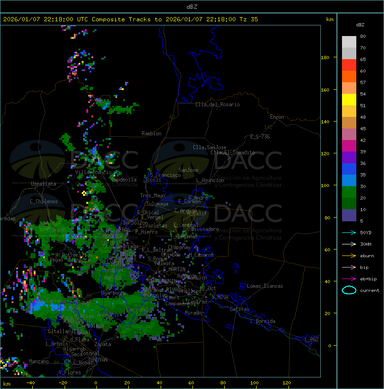Click the light blue 30-35 dBZ swatch
This screenshot has width=384, height=389.
[x=349, y=180]
